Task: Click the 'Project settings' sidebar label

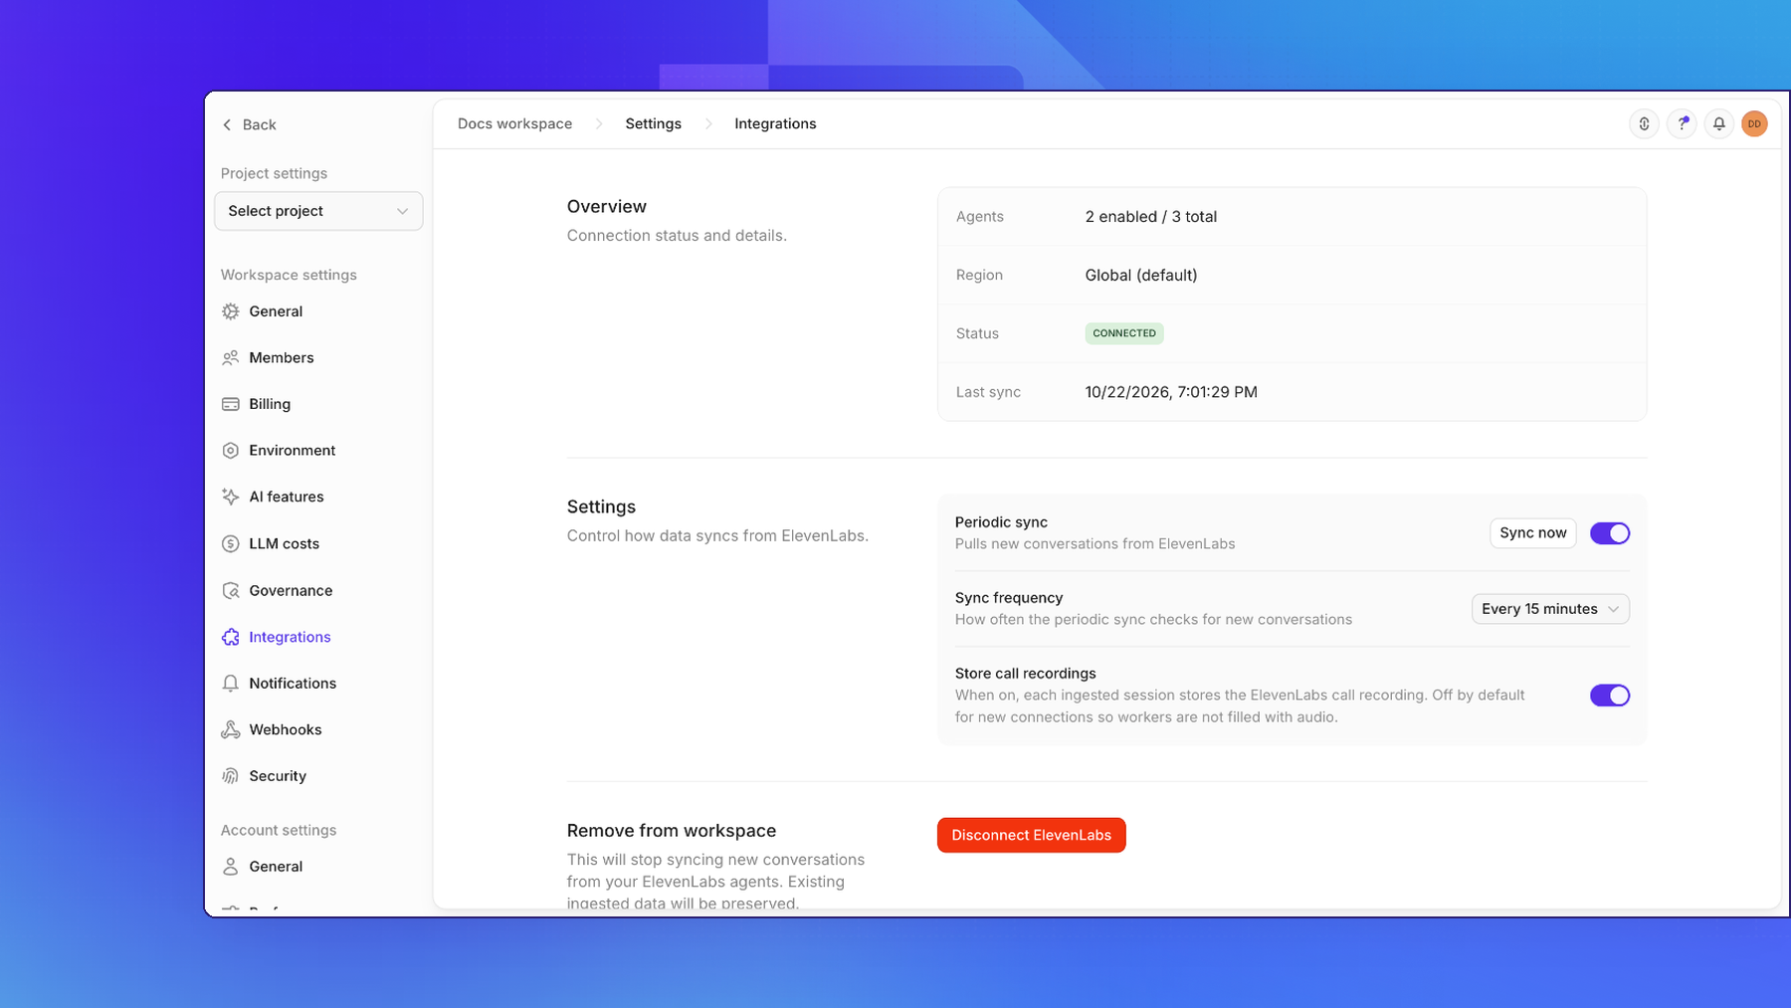Action: tap(274, 173)
